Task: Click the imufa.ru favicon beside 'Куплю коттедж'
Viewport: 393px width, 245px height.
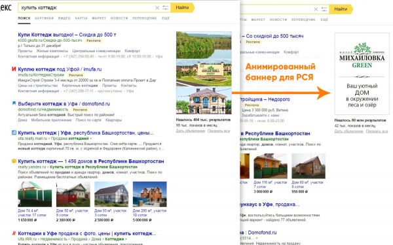Action: 14,69
